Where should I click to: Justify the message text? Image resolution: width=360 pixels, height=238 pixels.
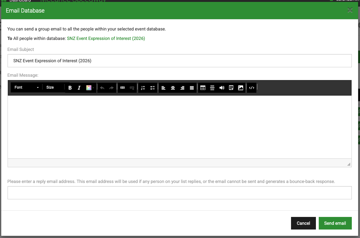[x=192, y=88]
